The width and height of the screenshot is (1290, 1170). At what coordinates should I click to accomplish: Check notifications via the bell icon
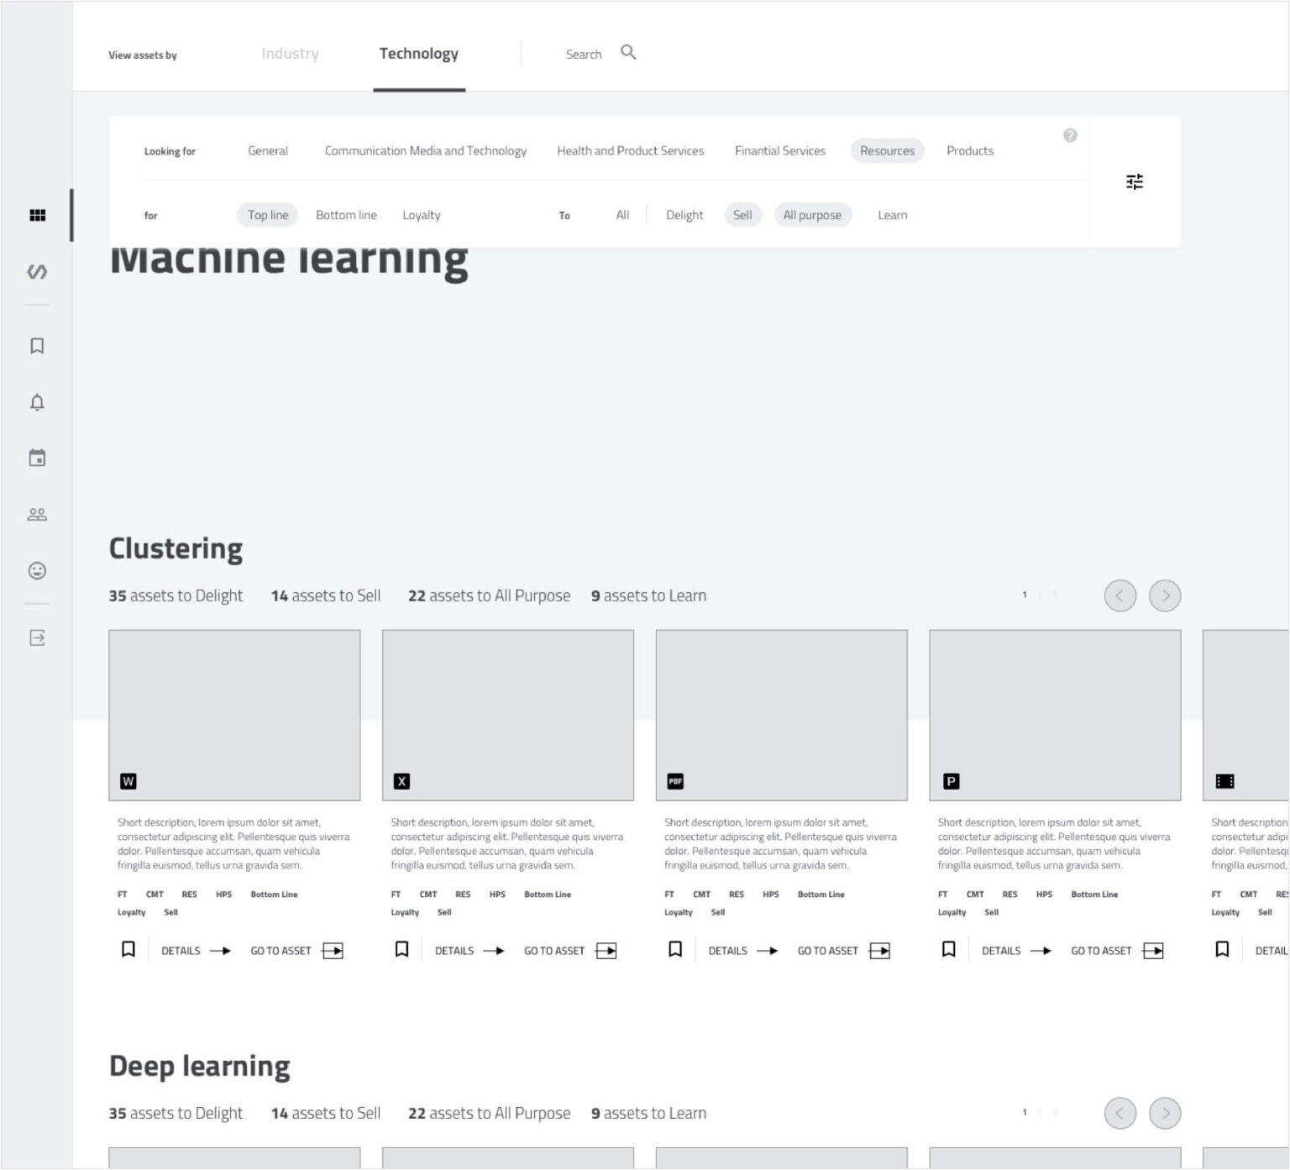pos(37,401)
